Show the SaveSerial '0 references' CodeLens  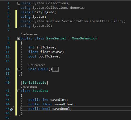tap(29, 34)
